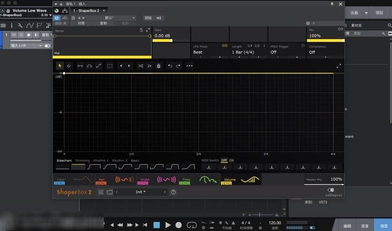Toggle the Mix link icon
392x231 pixels.
coord(340,29)
